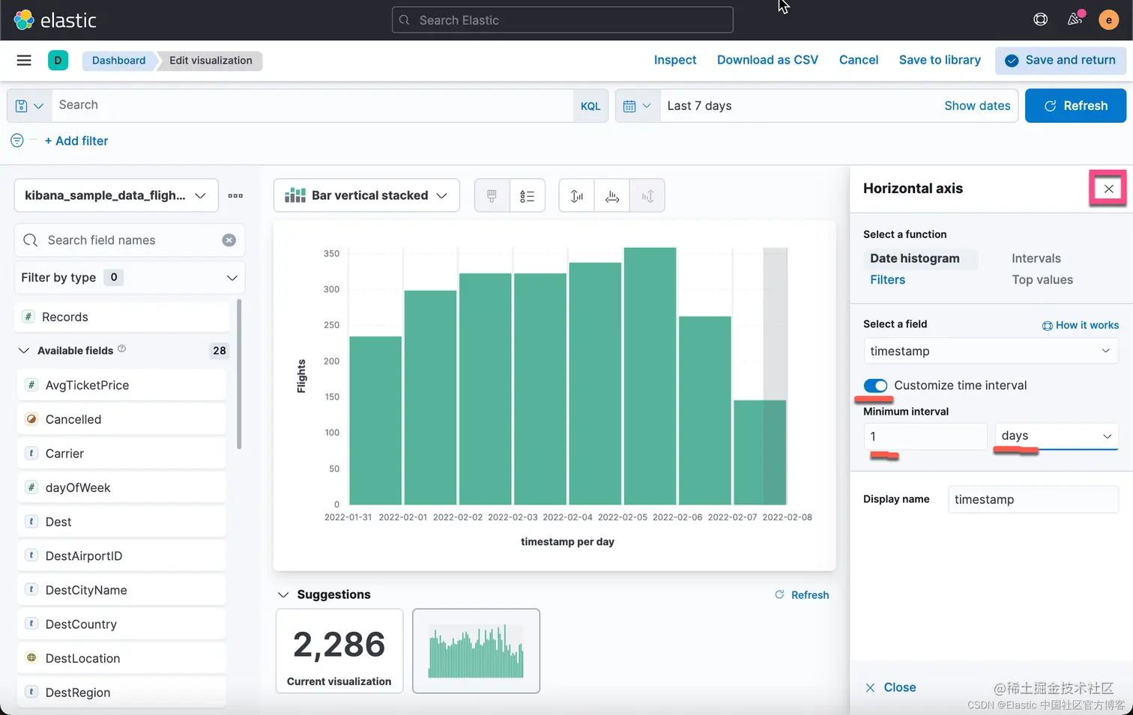Screen dimensions: 1133x715
Task: Toggle Customize time interval switch
Action: click(x=875, y=386)
